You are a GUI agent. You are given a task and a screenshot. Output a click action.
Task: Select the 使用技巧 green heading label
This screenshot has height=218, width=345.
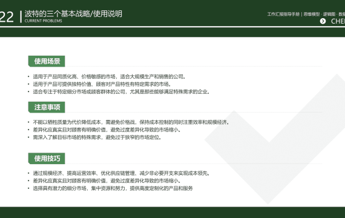[x=47, y=158]
